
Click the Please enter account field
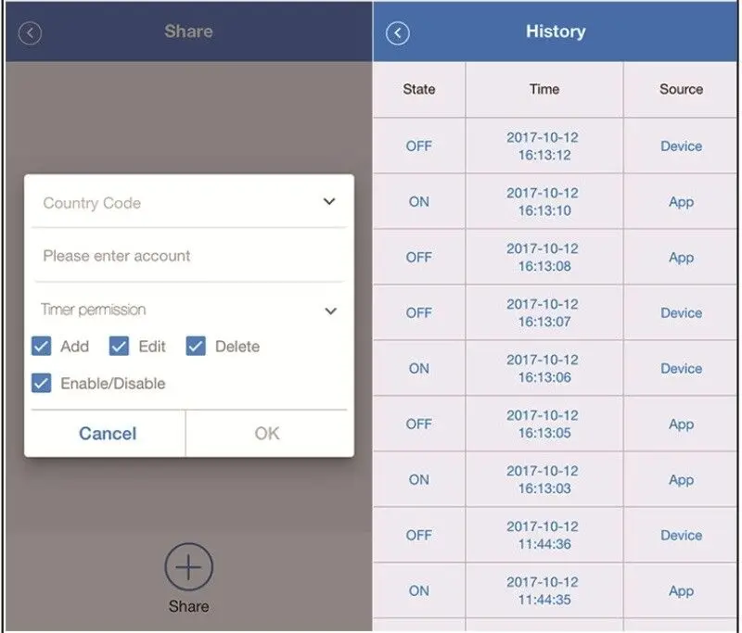pyautogui.click(x=189, y=256)
